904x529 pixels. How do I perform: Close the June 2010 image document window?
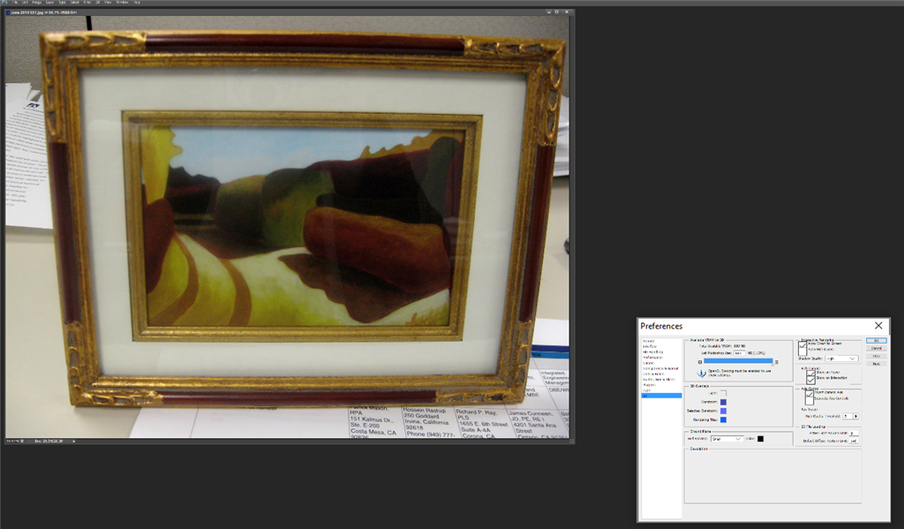point(567,11)
